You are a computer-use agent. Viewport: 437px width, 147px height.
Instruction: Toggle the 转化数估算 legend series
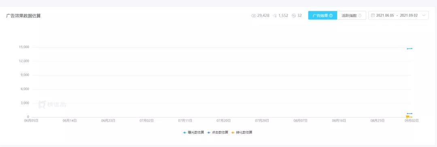[242, 132]
